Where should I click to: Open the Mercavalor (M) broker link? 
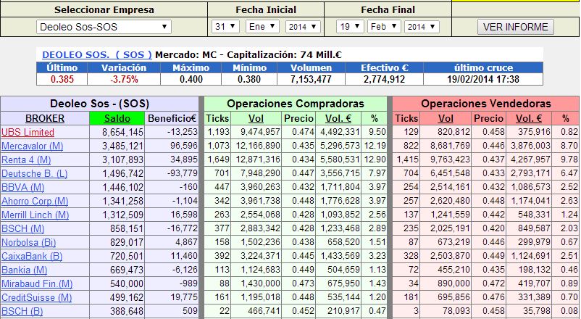(32, 146)
